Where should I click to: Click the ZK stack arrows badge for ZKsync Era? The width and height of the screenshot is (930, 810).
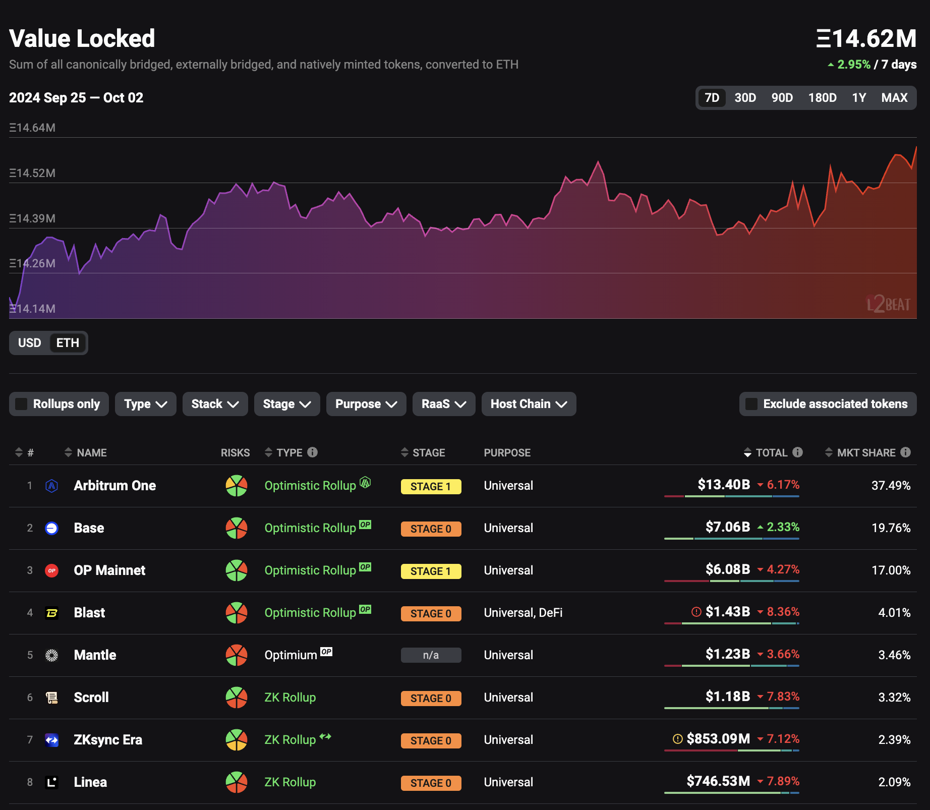[325, 736]
